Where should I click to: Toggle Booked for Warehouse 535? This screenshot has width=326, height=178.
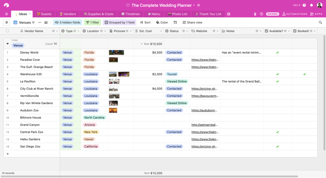tap(304, 74)
